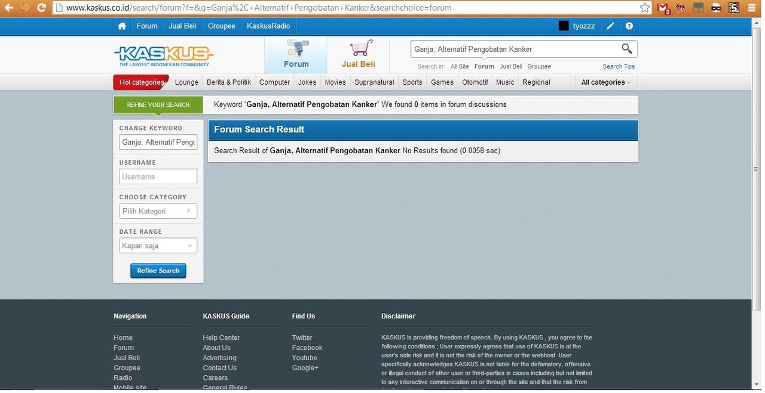
Task: Open the Facebook footer link
Action: (307, 348)
